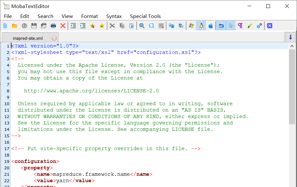The height and width of the screenshot is (187, 297).
Task: Toggle word wrap with the blue return-arrow icon
Action: pos(221,26)
